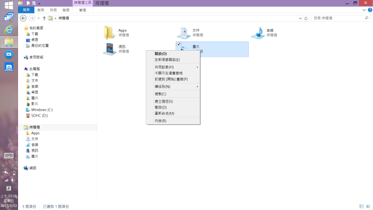Screen dimensions: 373x210
Task: Click the volume speaker tray icon
Action: [13, 180]
